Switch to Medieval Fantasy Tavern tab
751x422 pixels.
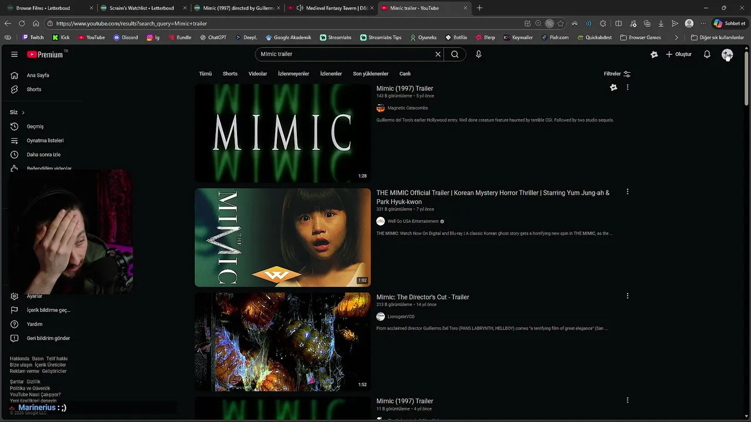[331, 8]
